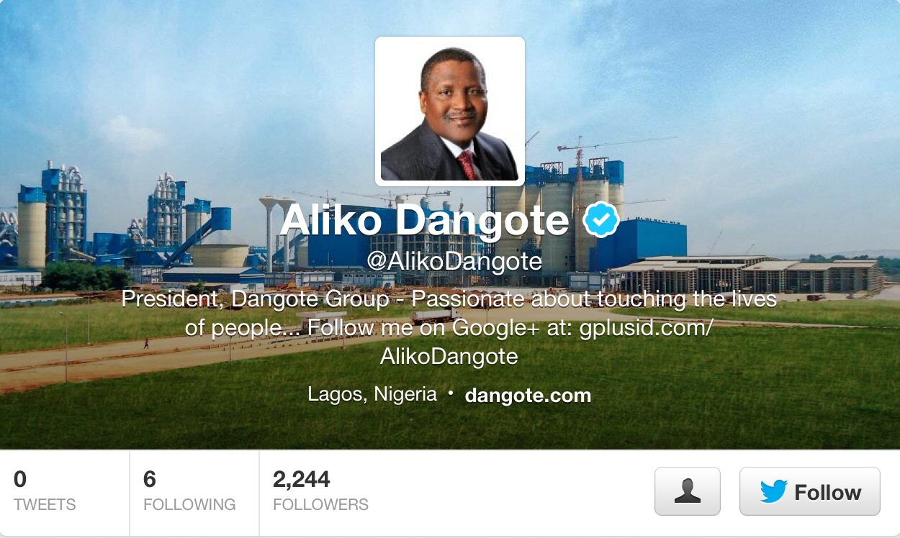Click the blue verified badge icon

point(601,220)
